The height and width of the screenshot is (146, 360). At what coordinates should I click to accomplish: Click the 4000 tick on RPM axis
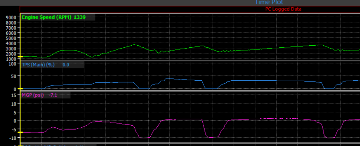click(11, 43)
